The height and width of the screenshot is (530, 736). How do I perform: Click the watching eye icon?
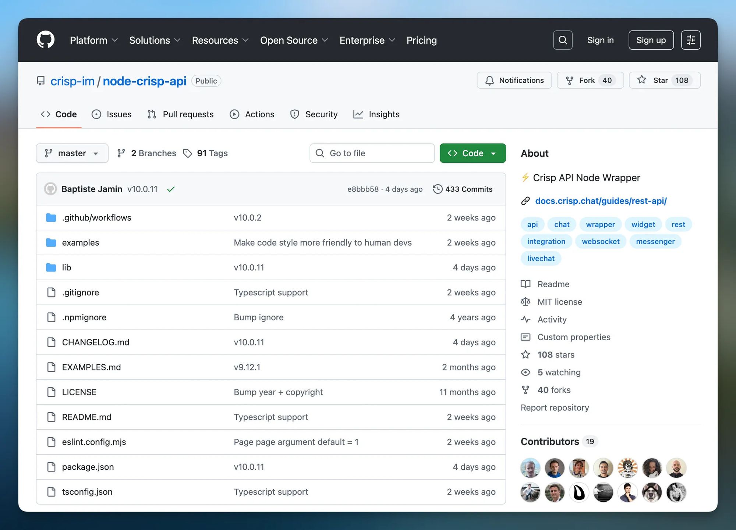tap(526, 372)
